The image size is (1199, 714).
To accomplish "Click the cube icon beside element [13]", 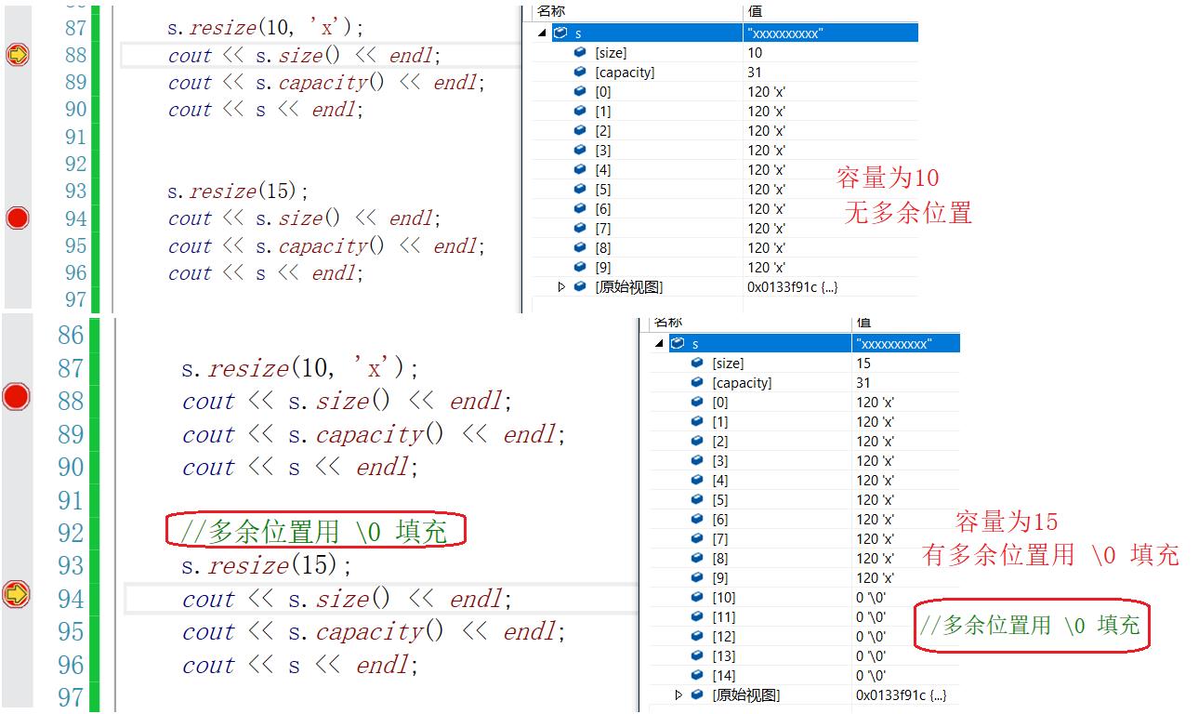I will tap(697, 655).
